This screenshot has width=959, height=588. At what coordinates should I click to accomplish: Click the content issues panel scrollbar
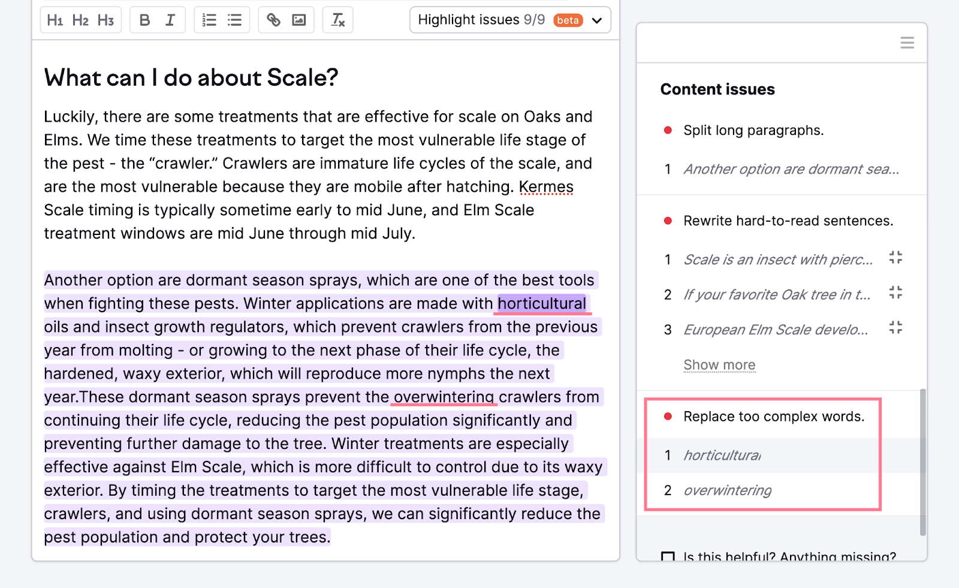pyautogui.click(x=922, y=462)
